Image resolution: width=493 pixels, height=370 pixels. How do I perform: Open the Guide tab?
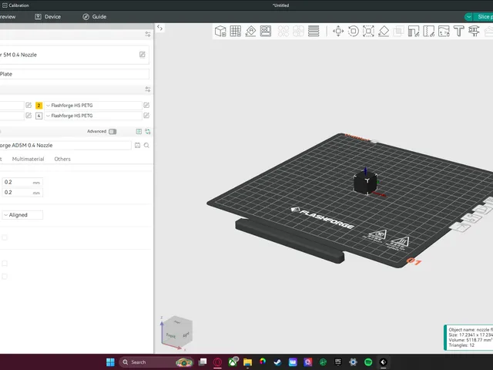94,17
